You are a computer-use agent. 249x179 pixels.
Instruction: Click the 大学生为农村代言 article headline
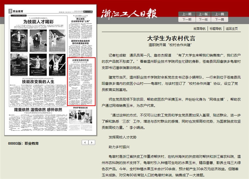pyautogui.click(x=171, y=38)
